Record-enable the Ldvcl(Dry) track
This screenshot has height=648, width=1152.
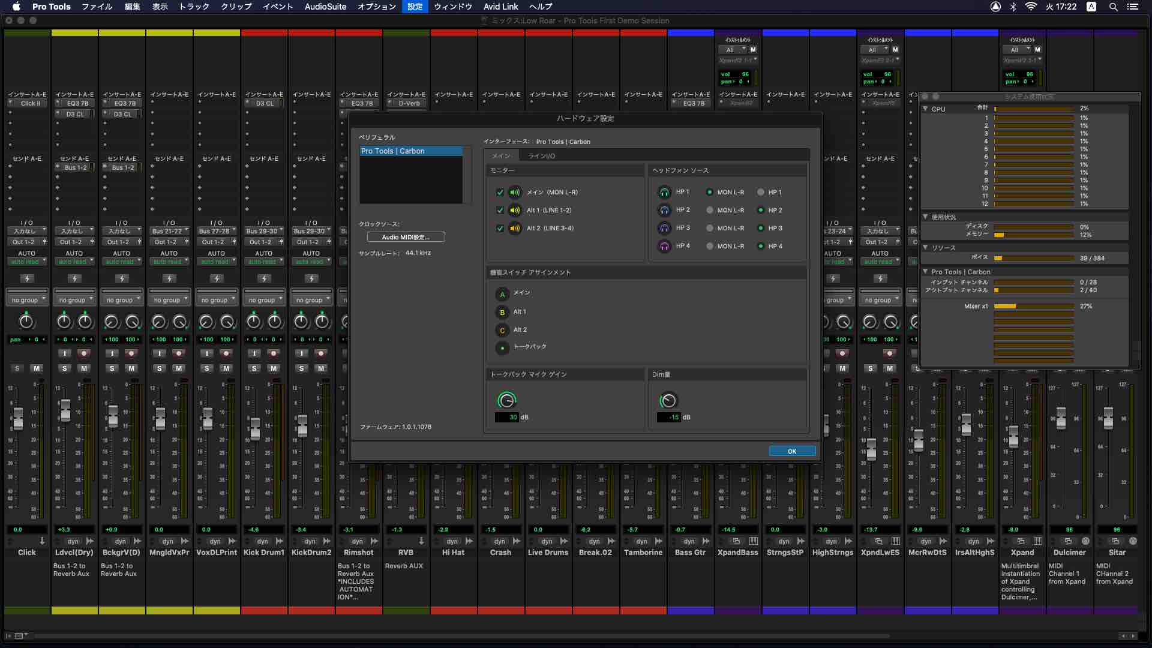tap(84, 353)
